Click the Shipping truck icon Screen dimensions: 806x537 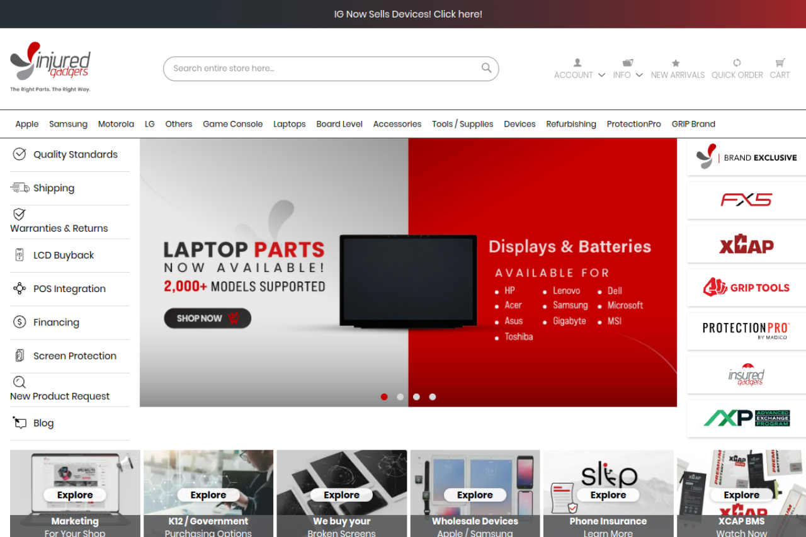[x=20, y=188]
